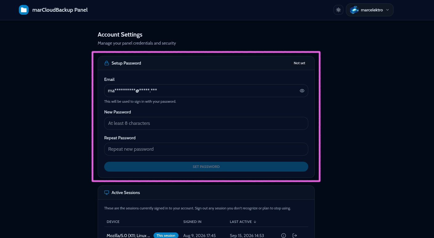Click the Sep 15, 2026 14:53 last active date
The width and height of the screenshot is (434, 238).
click(247, 236)
